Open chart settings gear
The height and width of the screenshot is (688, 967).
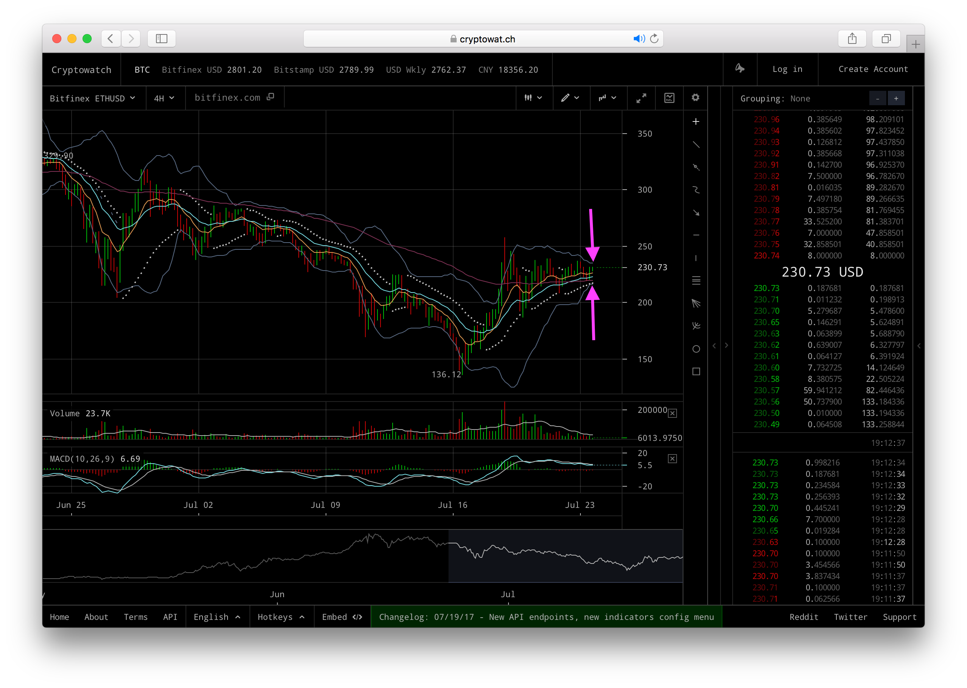pyautogui.click(x=696, y=98)
